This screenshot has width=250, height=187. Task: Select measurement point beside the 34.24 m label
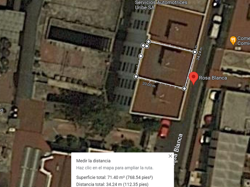click(195, 52)
